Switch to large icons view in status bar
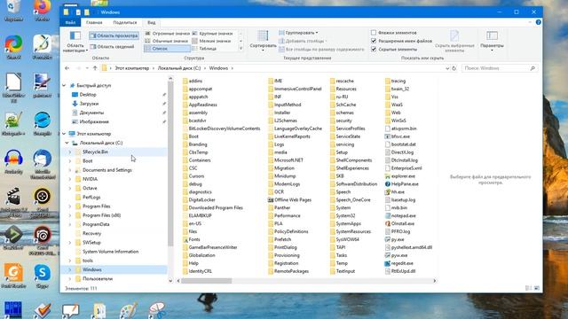Screen dimensions: 568x319 tap(537, 288)
